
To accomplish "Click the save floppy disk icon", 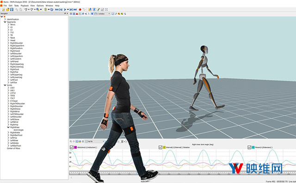I will coord(12,9).
